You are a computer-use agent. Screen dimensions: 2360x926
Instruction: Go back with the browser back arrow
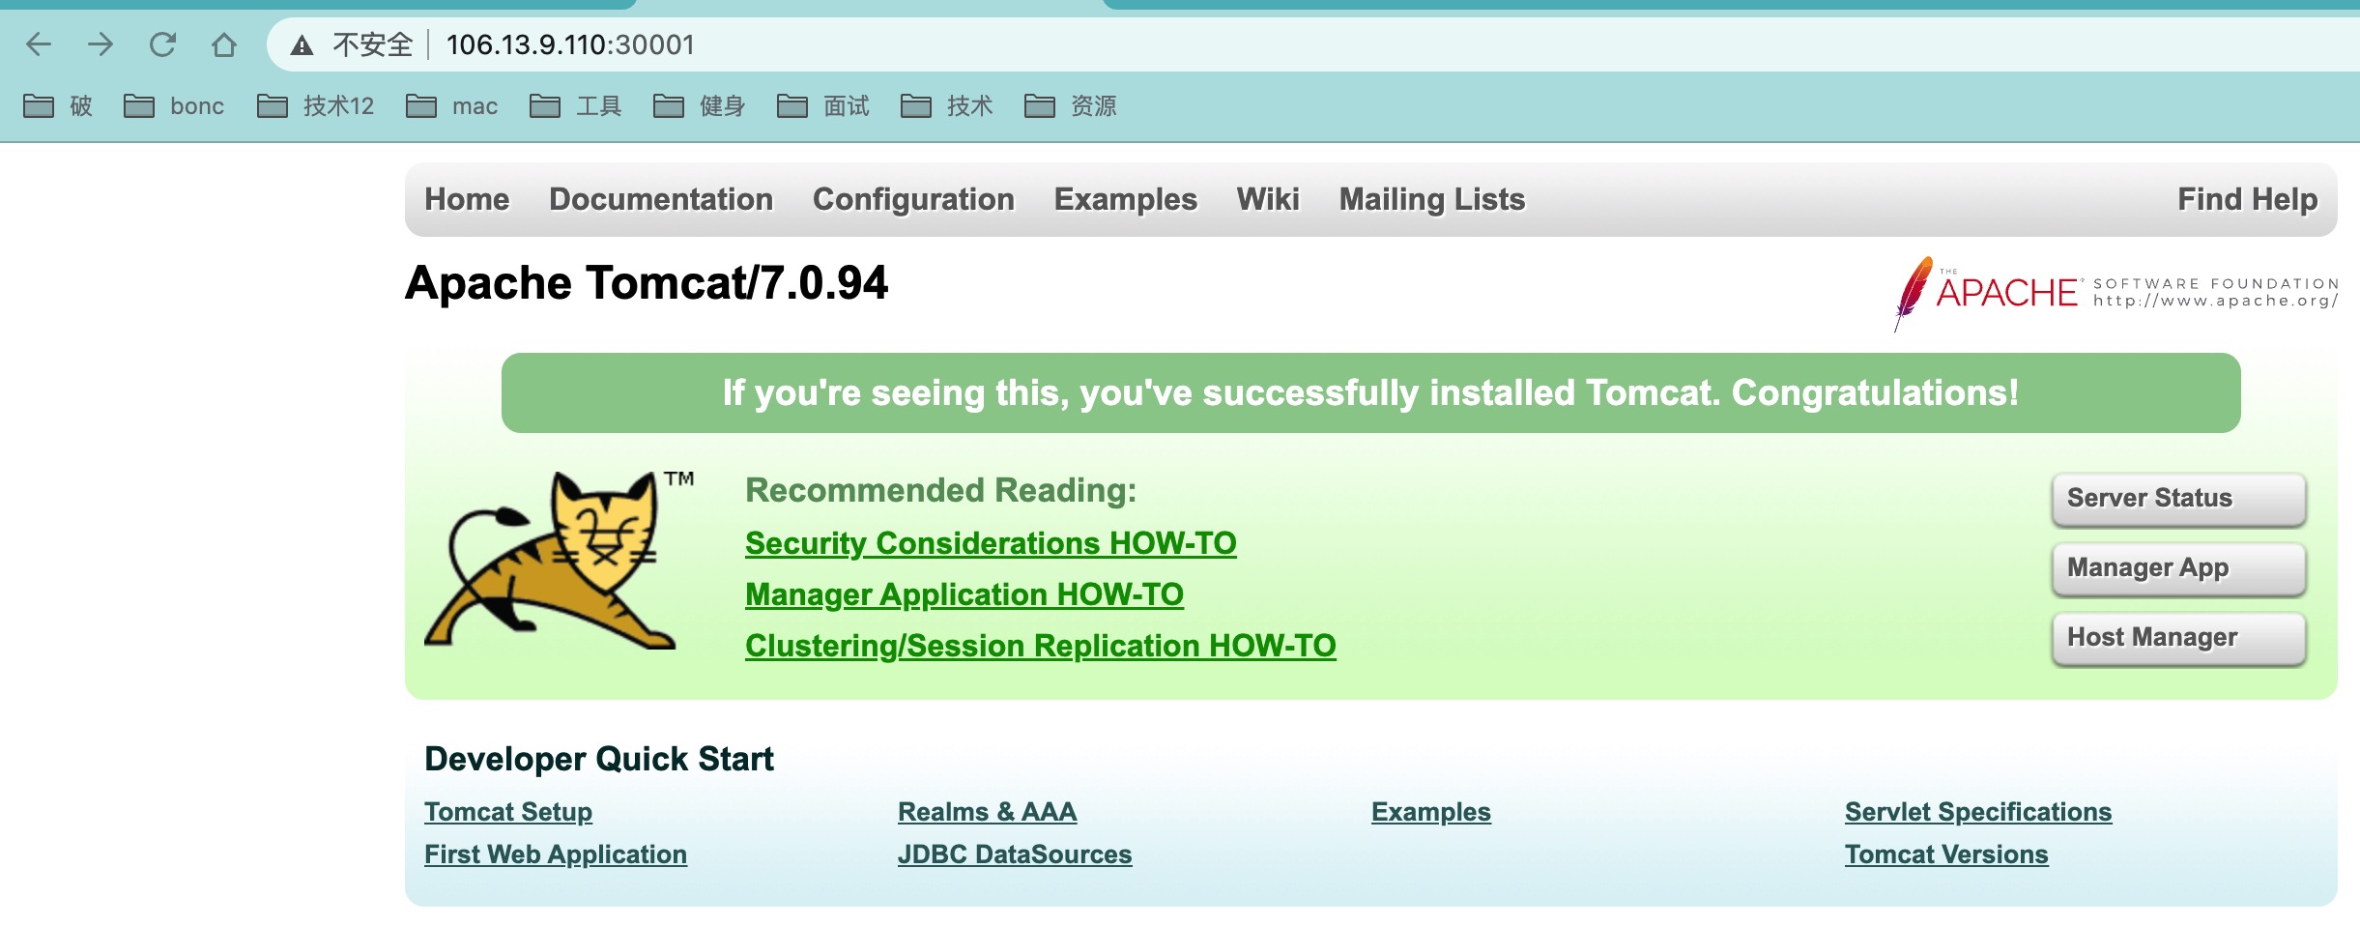pyautogui.click(x=39, y=44)
